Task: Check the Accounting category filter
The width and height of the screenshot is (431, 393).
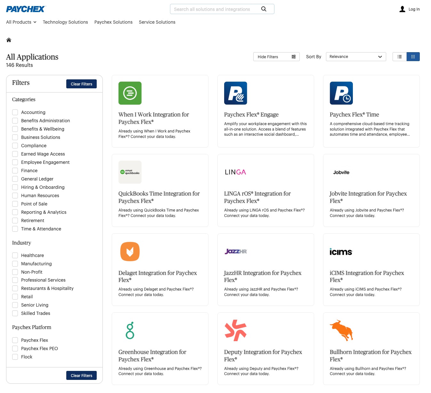Action: point(15,112)
